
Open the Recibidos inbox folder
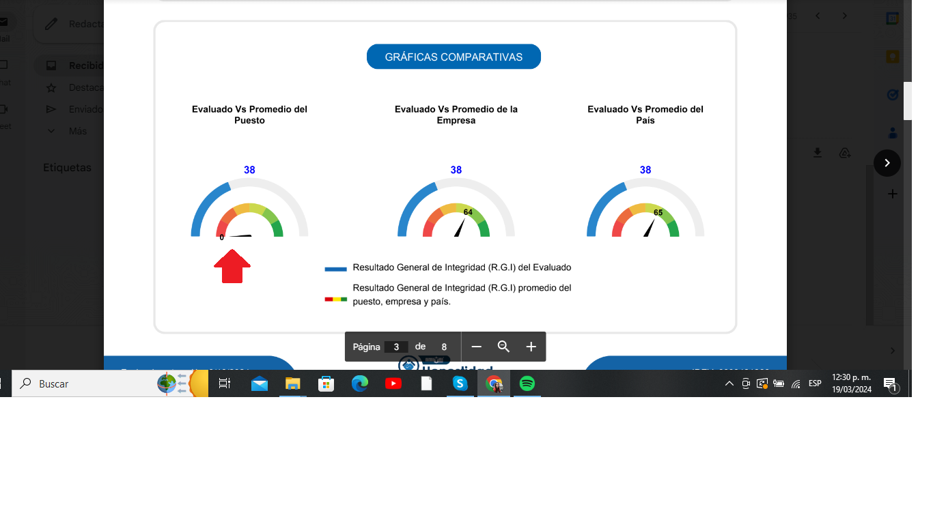(85, 65)
